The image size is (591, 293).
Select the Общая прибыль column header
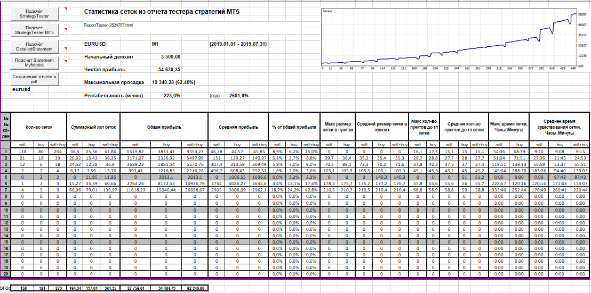[164, 127]
